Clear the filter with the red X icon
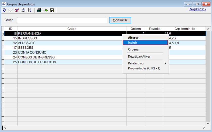This screenshot has height=132, width=212. pos(17,10)
